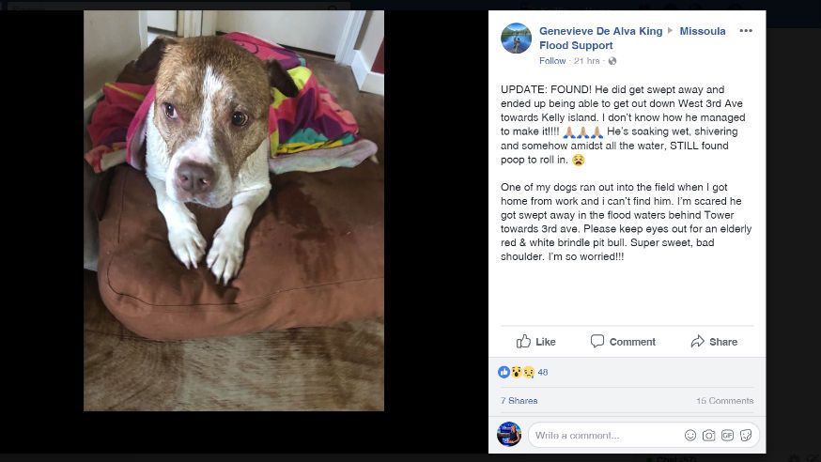Click the Comment speech bubble icon
Screen dimensions: 821x462
click(596, 341)
